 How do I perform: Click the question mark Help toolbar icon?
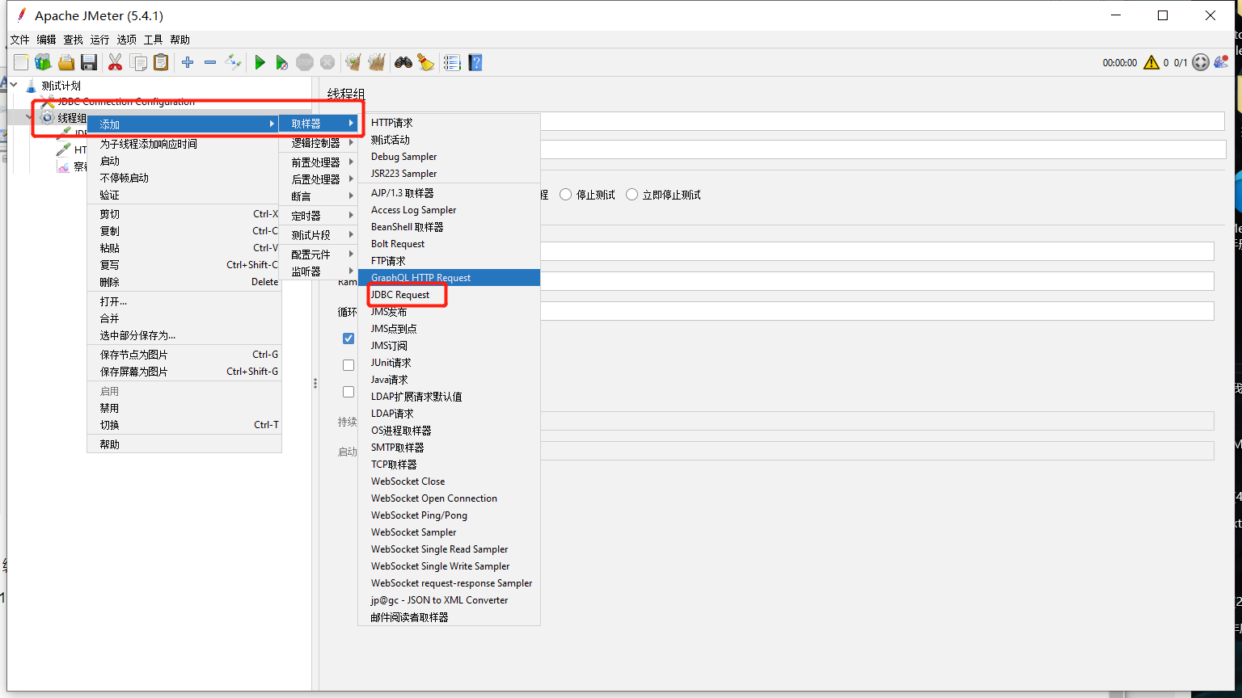(x=475, y=62)
